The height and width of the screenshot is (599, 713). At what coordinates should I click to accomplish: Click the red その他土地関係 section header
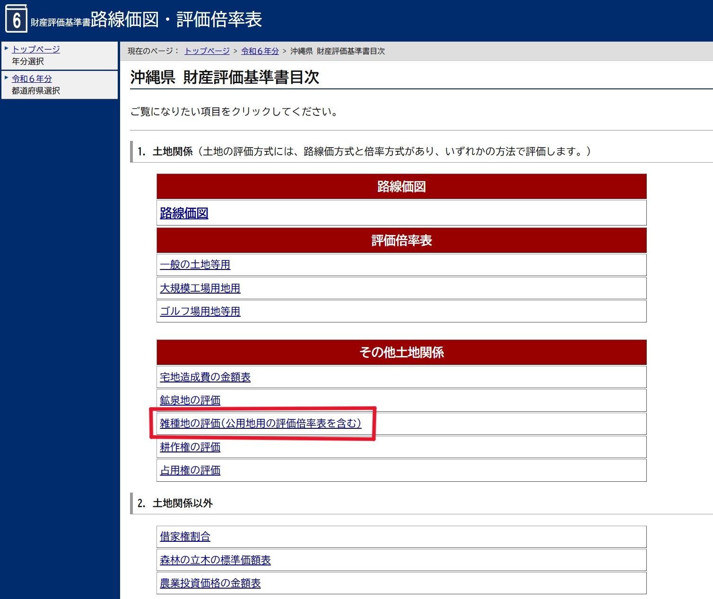(401, 352)
